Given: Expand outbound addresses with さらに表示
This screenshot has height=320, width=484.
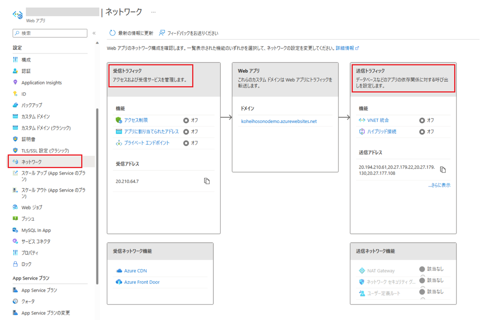Looking at the screenshot, I should point(439,186).
